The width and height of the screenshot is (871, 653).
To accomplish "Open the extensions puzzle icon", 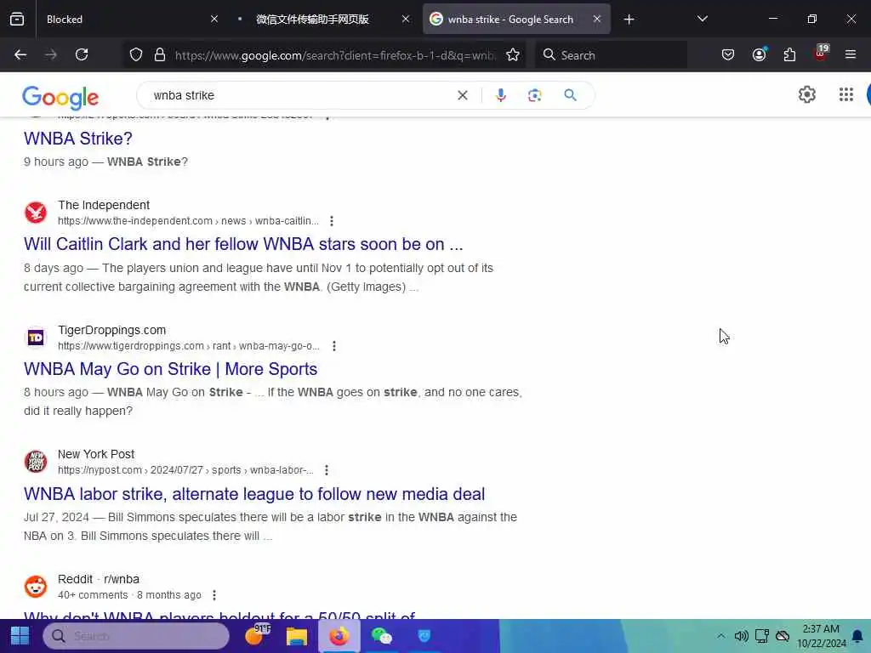I will pyautogui.click(x=789, y=54).
